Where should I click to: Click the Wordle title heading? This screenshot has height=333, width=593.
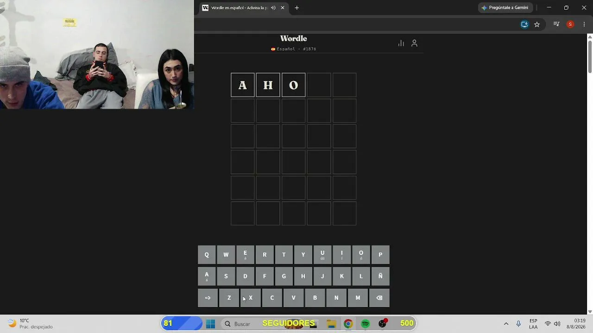294,38
